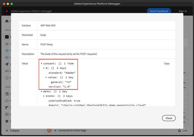194x137 pixels.
Task: Open the Target solution icon in sidebar
Action: point(7,51)
